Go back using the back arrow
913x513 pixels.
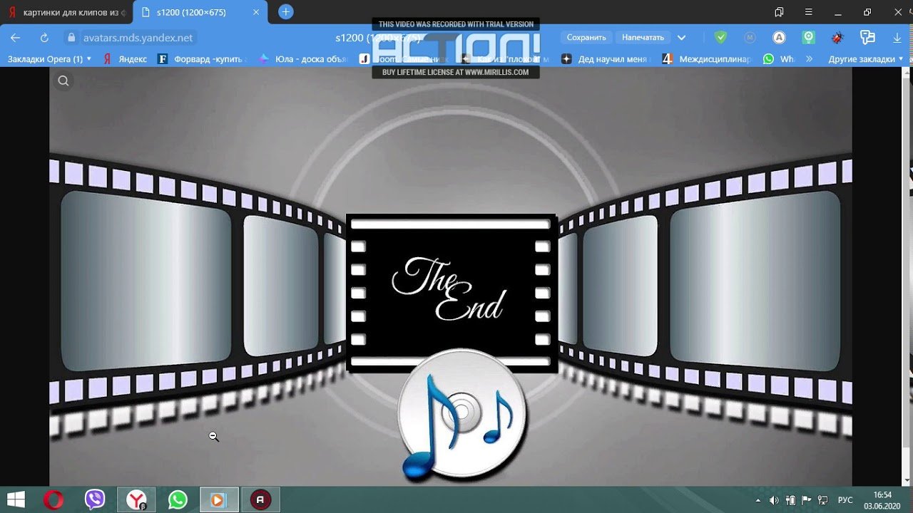(15, 38)
